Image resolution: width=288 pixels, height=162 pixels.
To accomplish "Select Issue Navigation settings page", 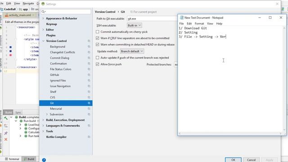I will click(60, 86).
